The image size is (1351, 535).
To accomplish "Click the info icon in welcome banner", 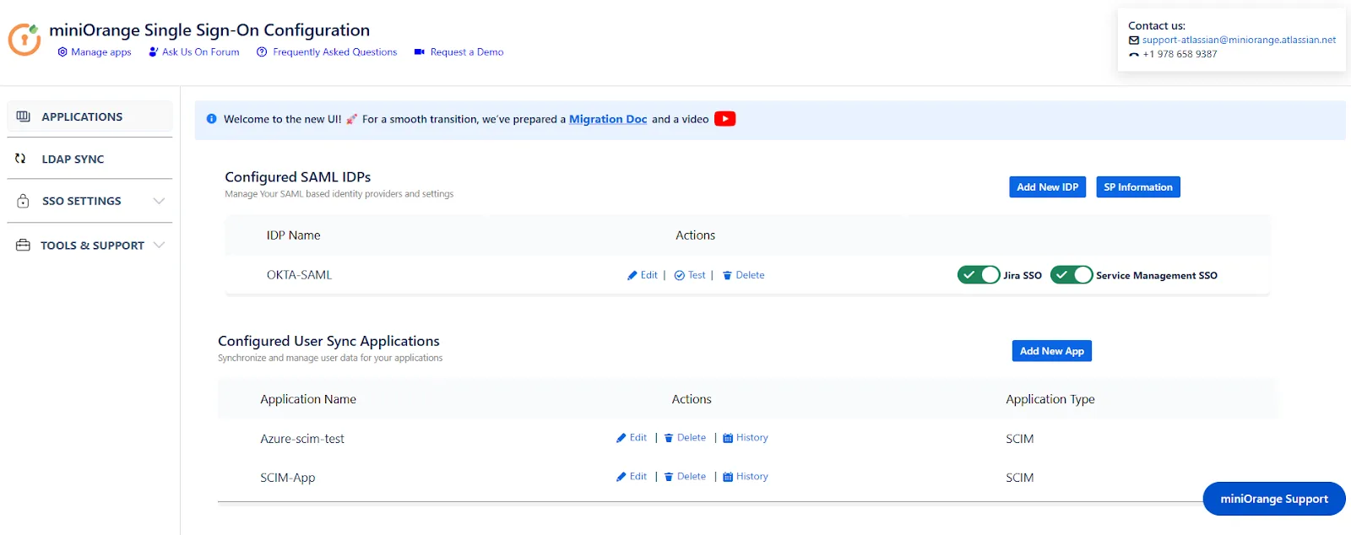I will point(212,119).
